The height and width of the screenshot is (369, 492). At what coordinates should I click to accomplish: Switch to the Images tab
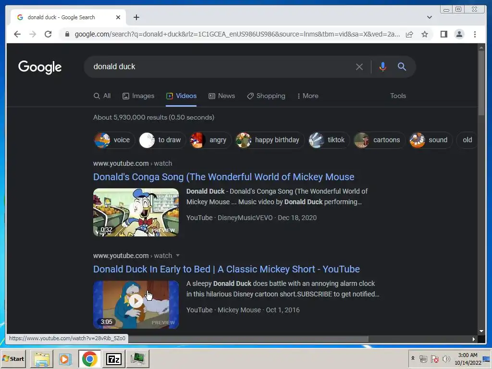pyautogui.click(x=138, y=96)
